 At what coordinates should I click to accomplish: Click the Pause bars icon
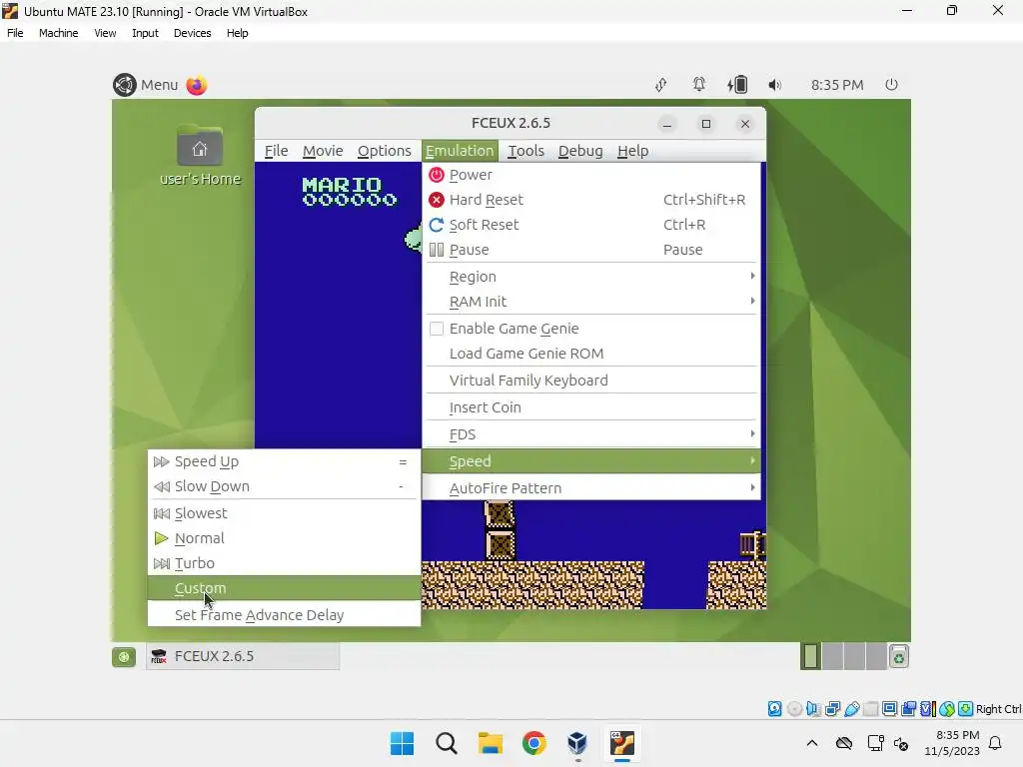(437, 249)
